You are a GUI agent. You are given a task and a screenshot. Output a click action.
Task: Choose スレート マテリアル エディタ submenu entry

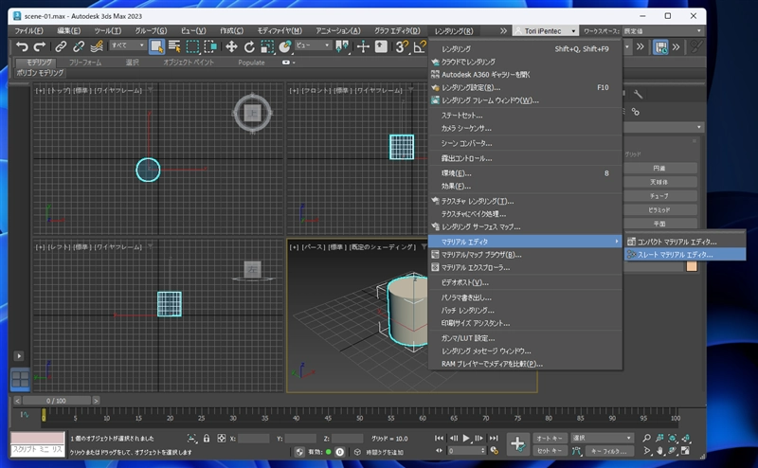[x=684, y=254]
